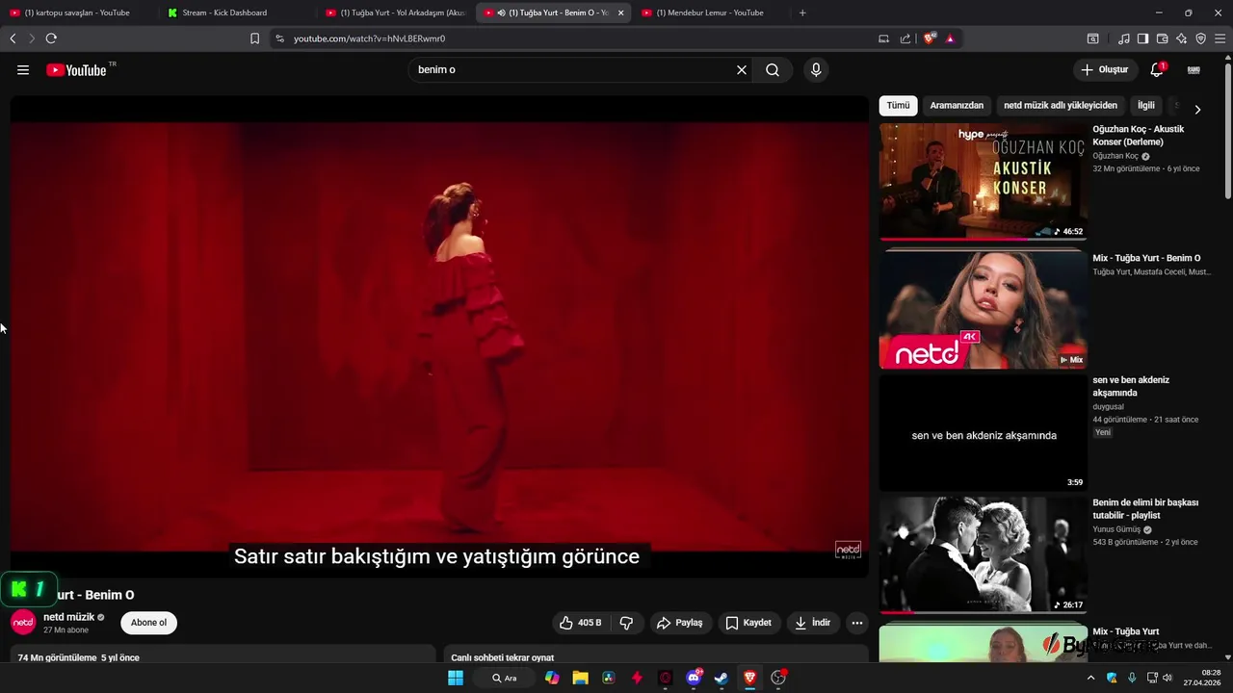Image resolution: width=1233 pixels, height=693 pixels.
Task: Open Brave Wallet icon
Action: (x=1162, y=38)
